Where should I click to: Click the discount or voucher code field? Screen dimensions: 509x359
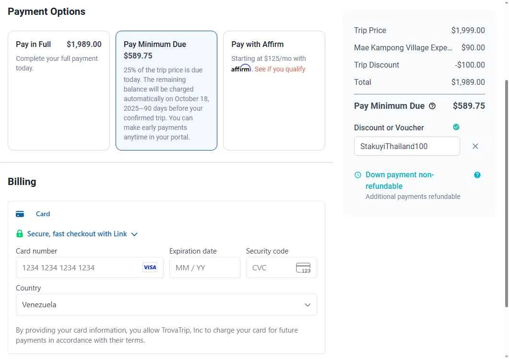[x=407, y=146]
